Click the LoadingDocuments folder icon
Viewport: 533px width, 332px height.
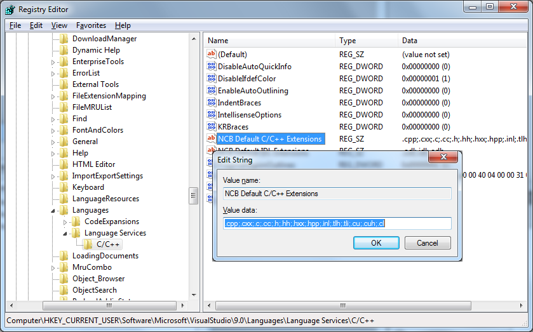64,256
